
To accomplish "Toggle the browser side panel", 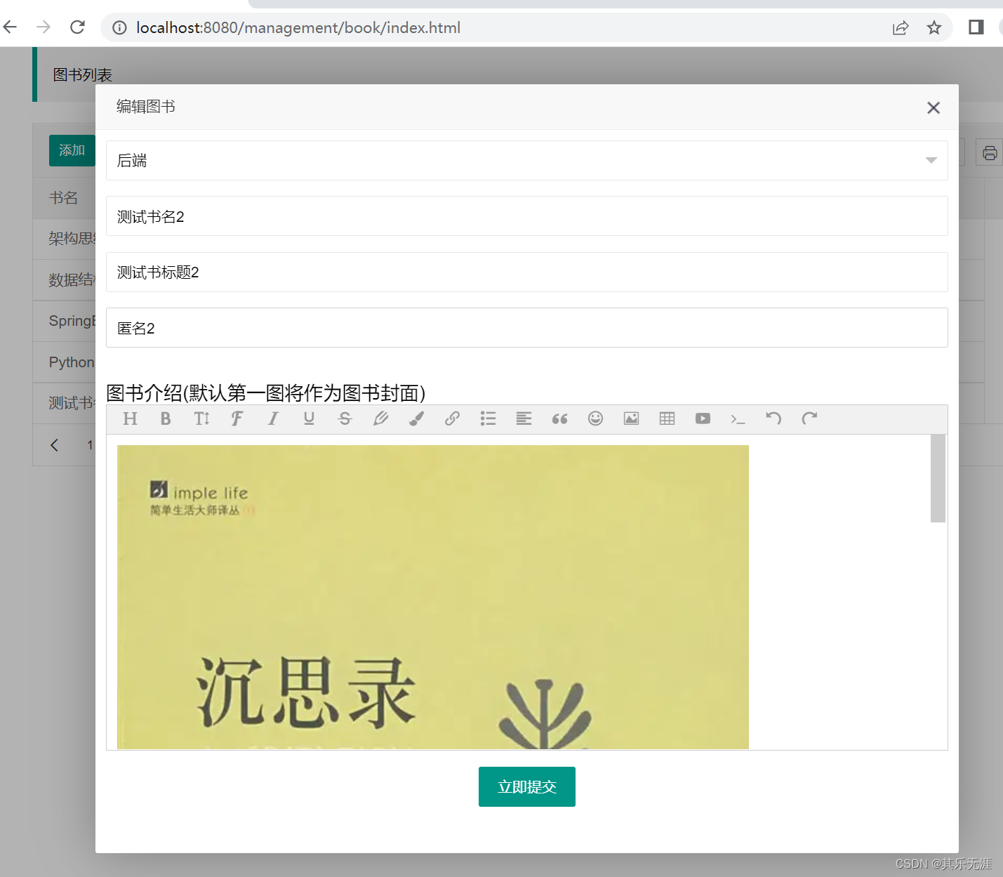I will [x=976, y=27].
